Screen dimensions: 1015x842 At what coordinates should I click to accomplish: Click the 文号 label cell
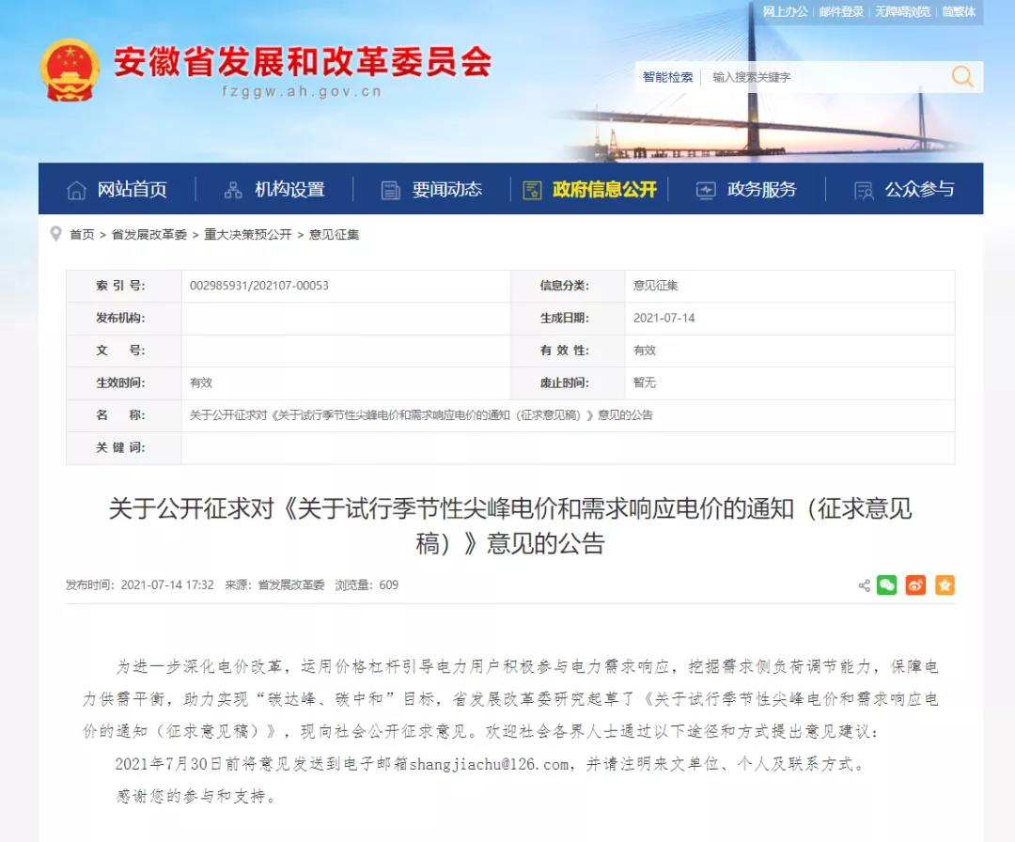pos(124,351)
